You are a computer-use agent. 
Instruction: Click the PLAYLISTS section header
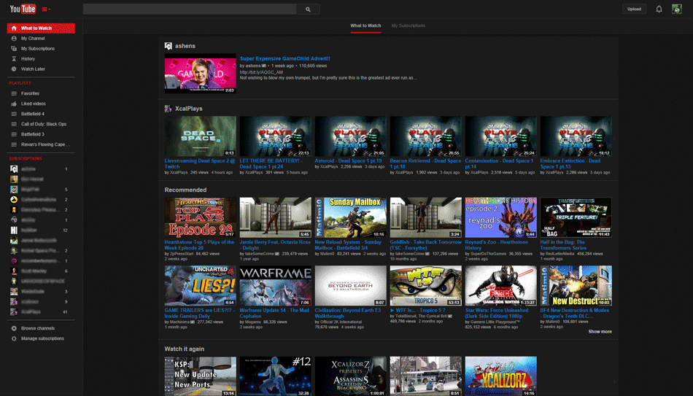tap(20, 83)
